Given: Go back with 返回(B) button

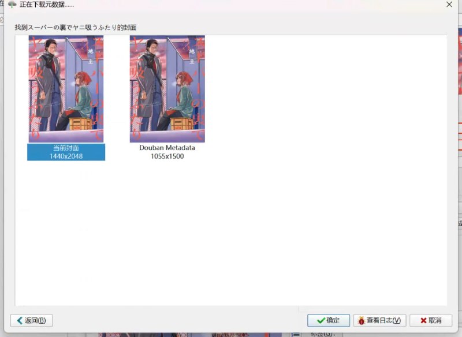Looking at the screenshot, I should point(32,320).
